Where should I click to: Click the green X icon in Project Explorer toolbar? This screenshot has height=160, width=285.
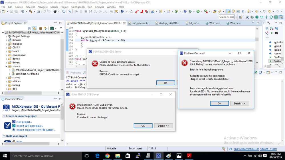tap(52, 28)
